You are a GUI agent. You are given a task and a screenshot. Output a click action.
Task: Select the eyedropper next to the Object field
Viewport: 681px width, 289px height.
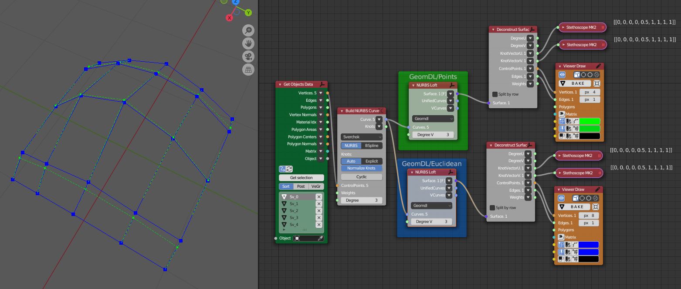[322, 238]
